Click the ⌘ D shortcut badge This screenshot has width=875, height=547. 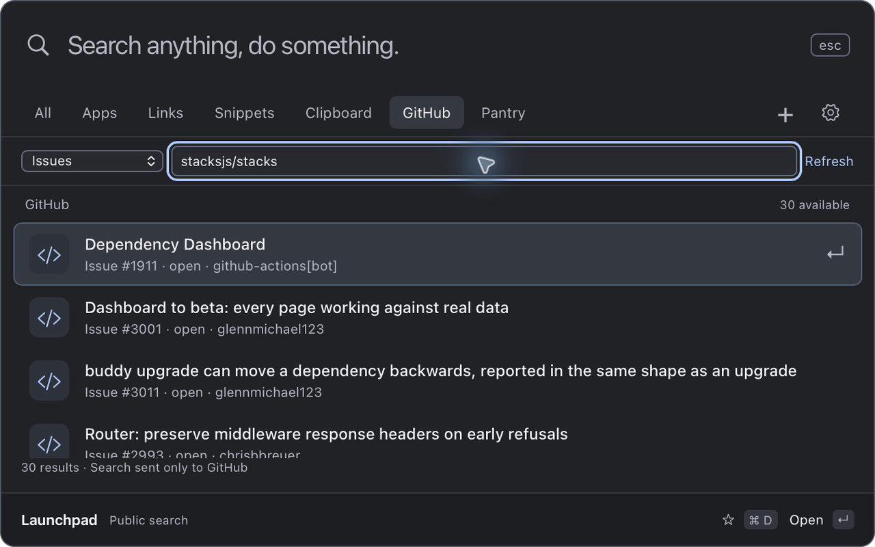[x=759, y=520]
